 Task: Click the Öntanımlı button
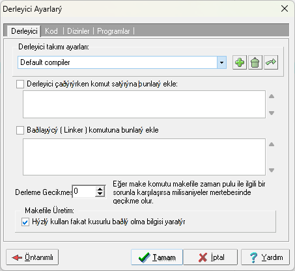[33, 257]
